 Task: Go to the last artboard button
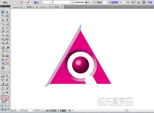pyautogui.click(x=38, y=110)
